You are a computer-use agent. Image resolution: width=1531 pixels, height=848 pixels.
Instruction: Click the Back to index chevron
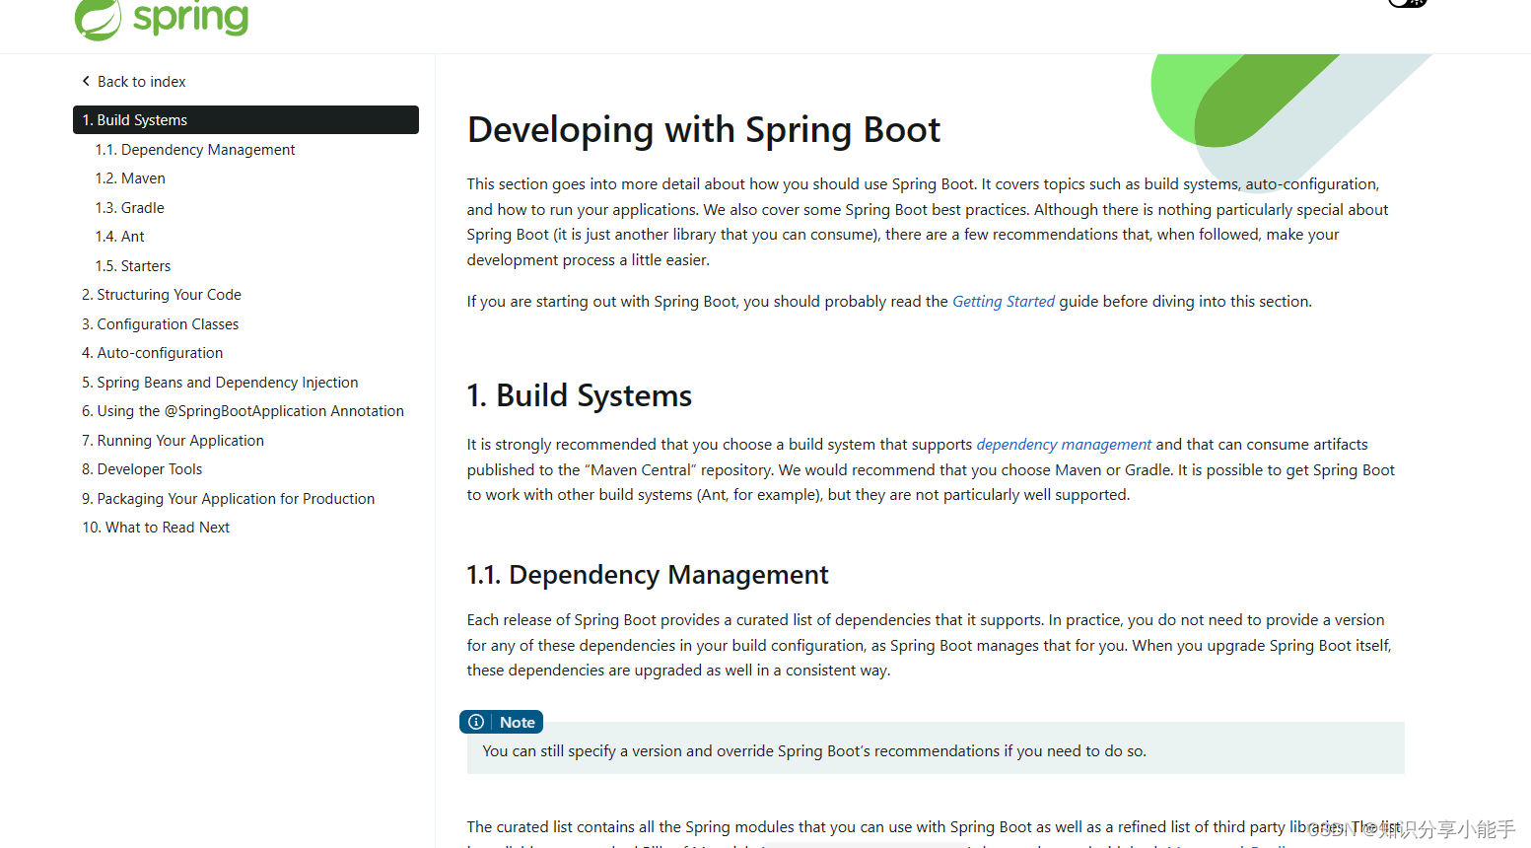pyautogui.click(x=86, y=81)
